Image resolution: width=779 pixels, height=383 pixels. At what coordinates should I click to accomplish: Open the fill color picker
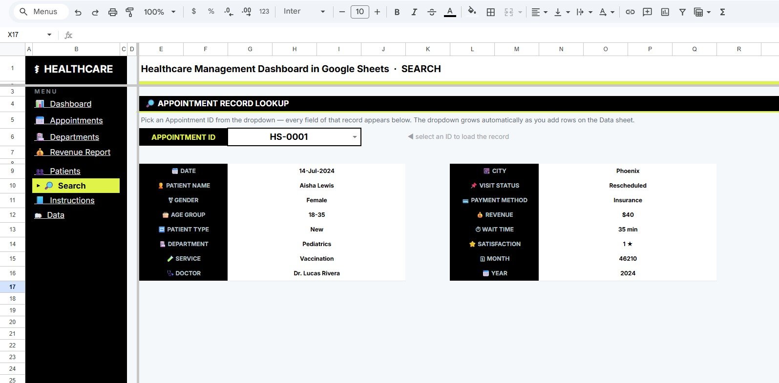click(472, 11)
